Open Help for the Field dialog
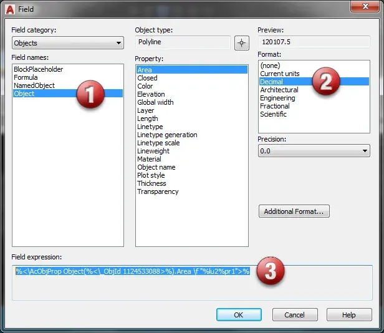384x333 pixels. (x=349, y=315)
